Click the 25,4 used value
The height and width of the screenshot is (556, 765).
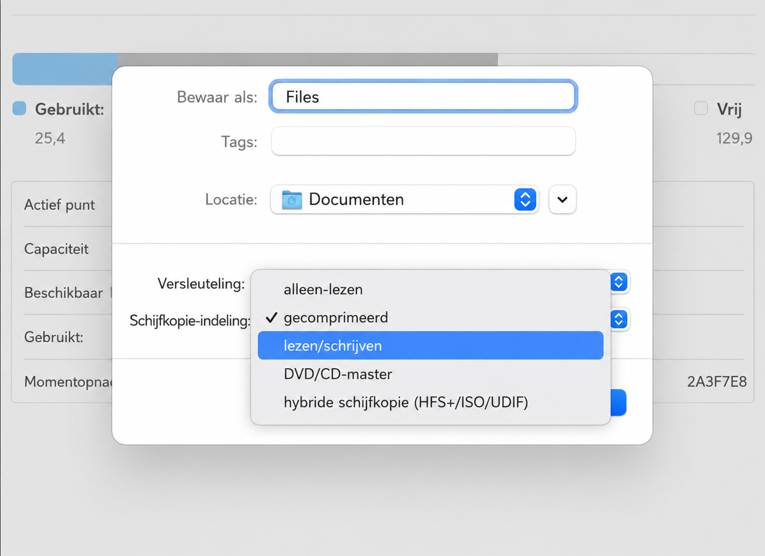click(x=50, y=138)
